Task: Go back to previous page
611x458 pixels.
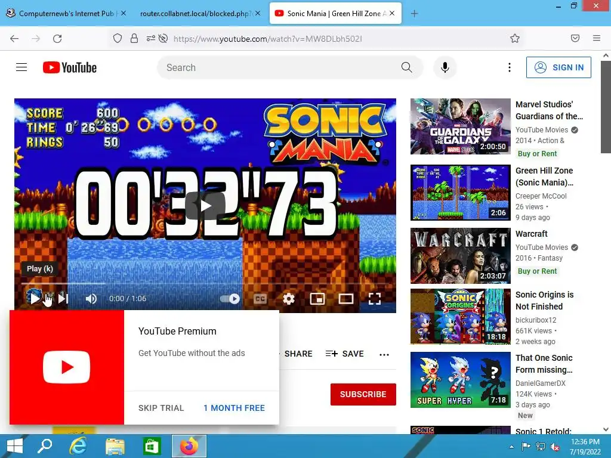Action: [14, 39]
